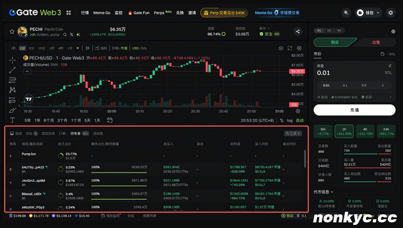
Task: Expand the token info (代币信息) section
Action: (323, 192)
